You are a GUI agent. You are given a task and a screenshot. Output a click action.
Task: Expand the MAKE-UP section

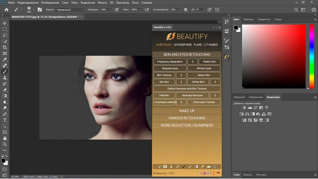coord(187,111)
